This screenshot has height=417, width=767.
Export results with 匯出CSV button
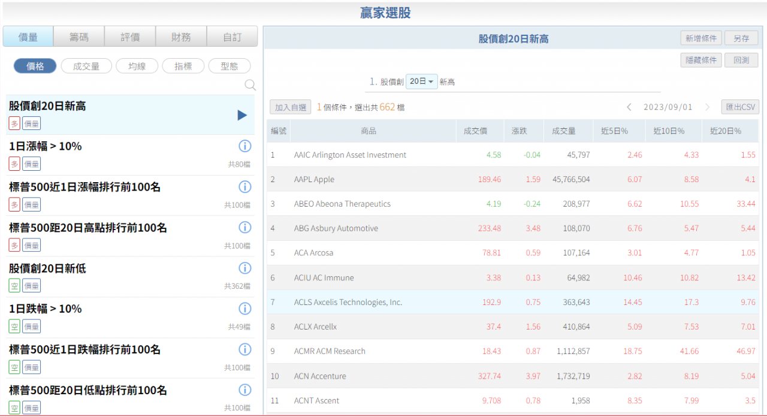tap(740, 107)
